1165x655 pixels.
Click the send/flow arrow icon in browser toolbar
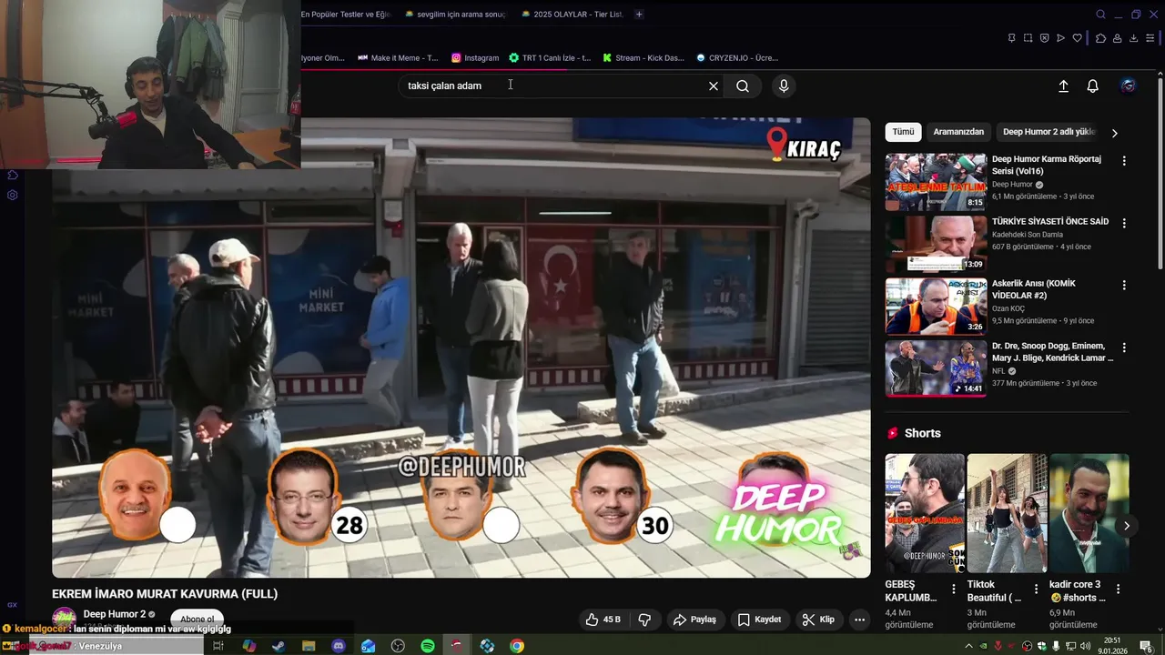click(x=1060, y=38)
